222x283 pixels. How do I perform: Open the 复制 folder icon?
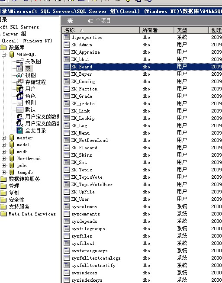click(x=3, y=193)
